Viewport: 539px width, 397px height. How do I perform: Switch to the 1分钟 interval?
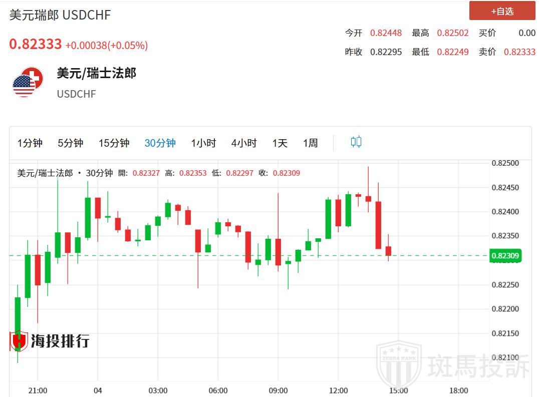tap(30, 143)
